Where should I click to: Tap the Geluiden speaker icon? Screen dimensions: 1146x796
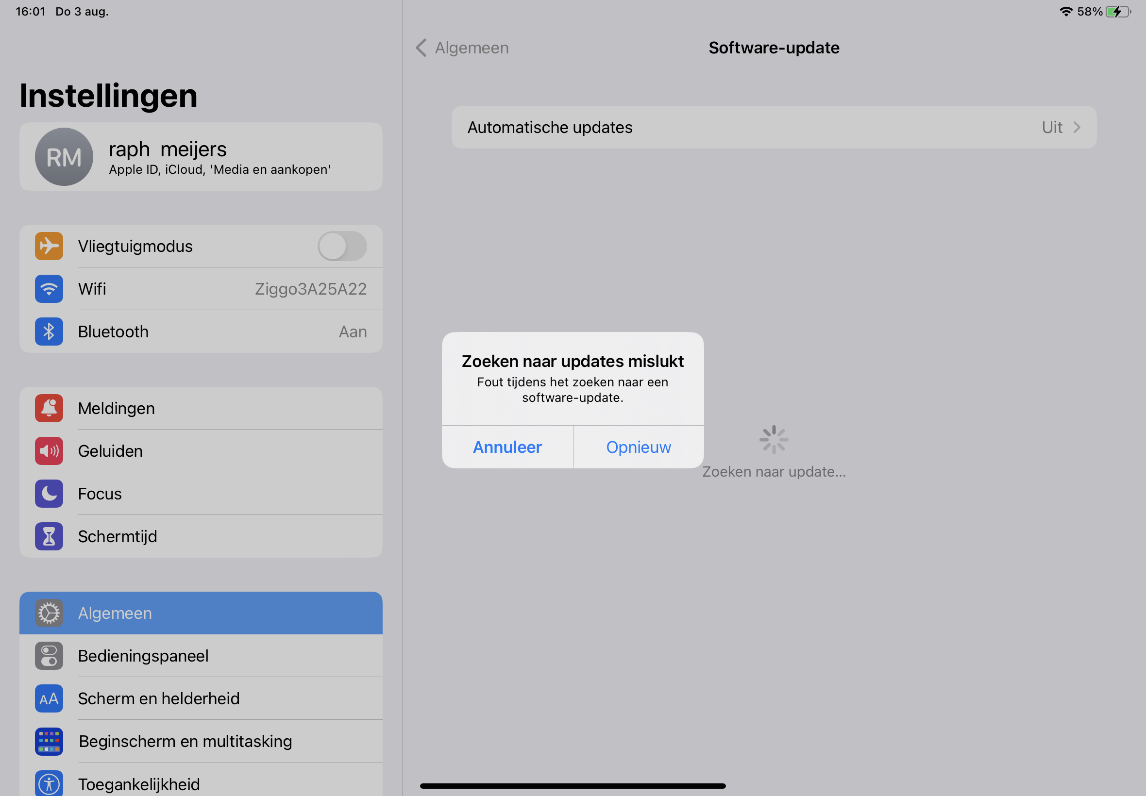point(49,451)
